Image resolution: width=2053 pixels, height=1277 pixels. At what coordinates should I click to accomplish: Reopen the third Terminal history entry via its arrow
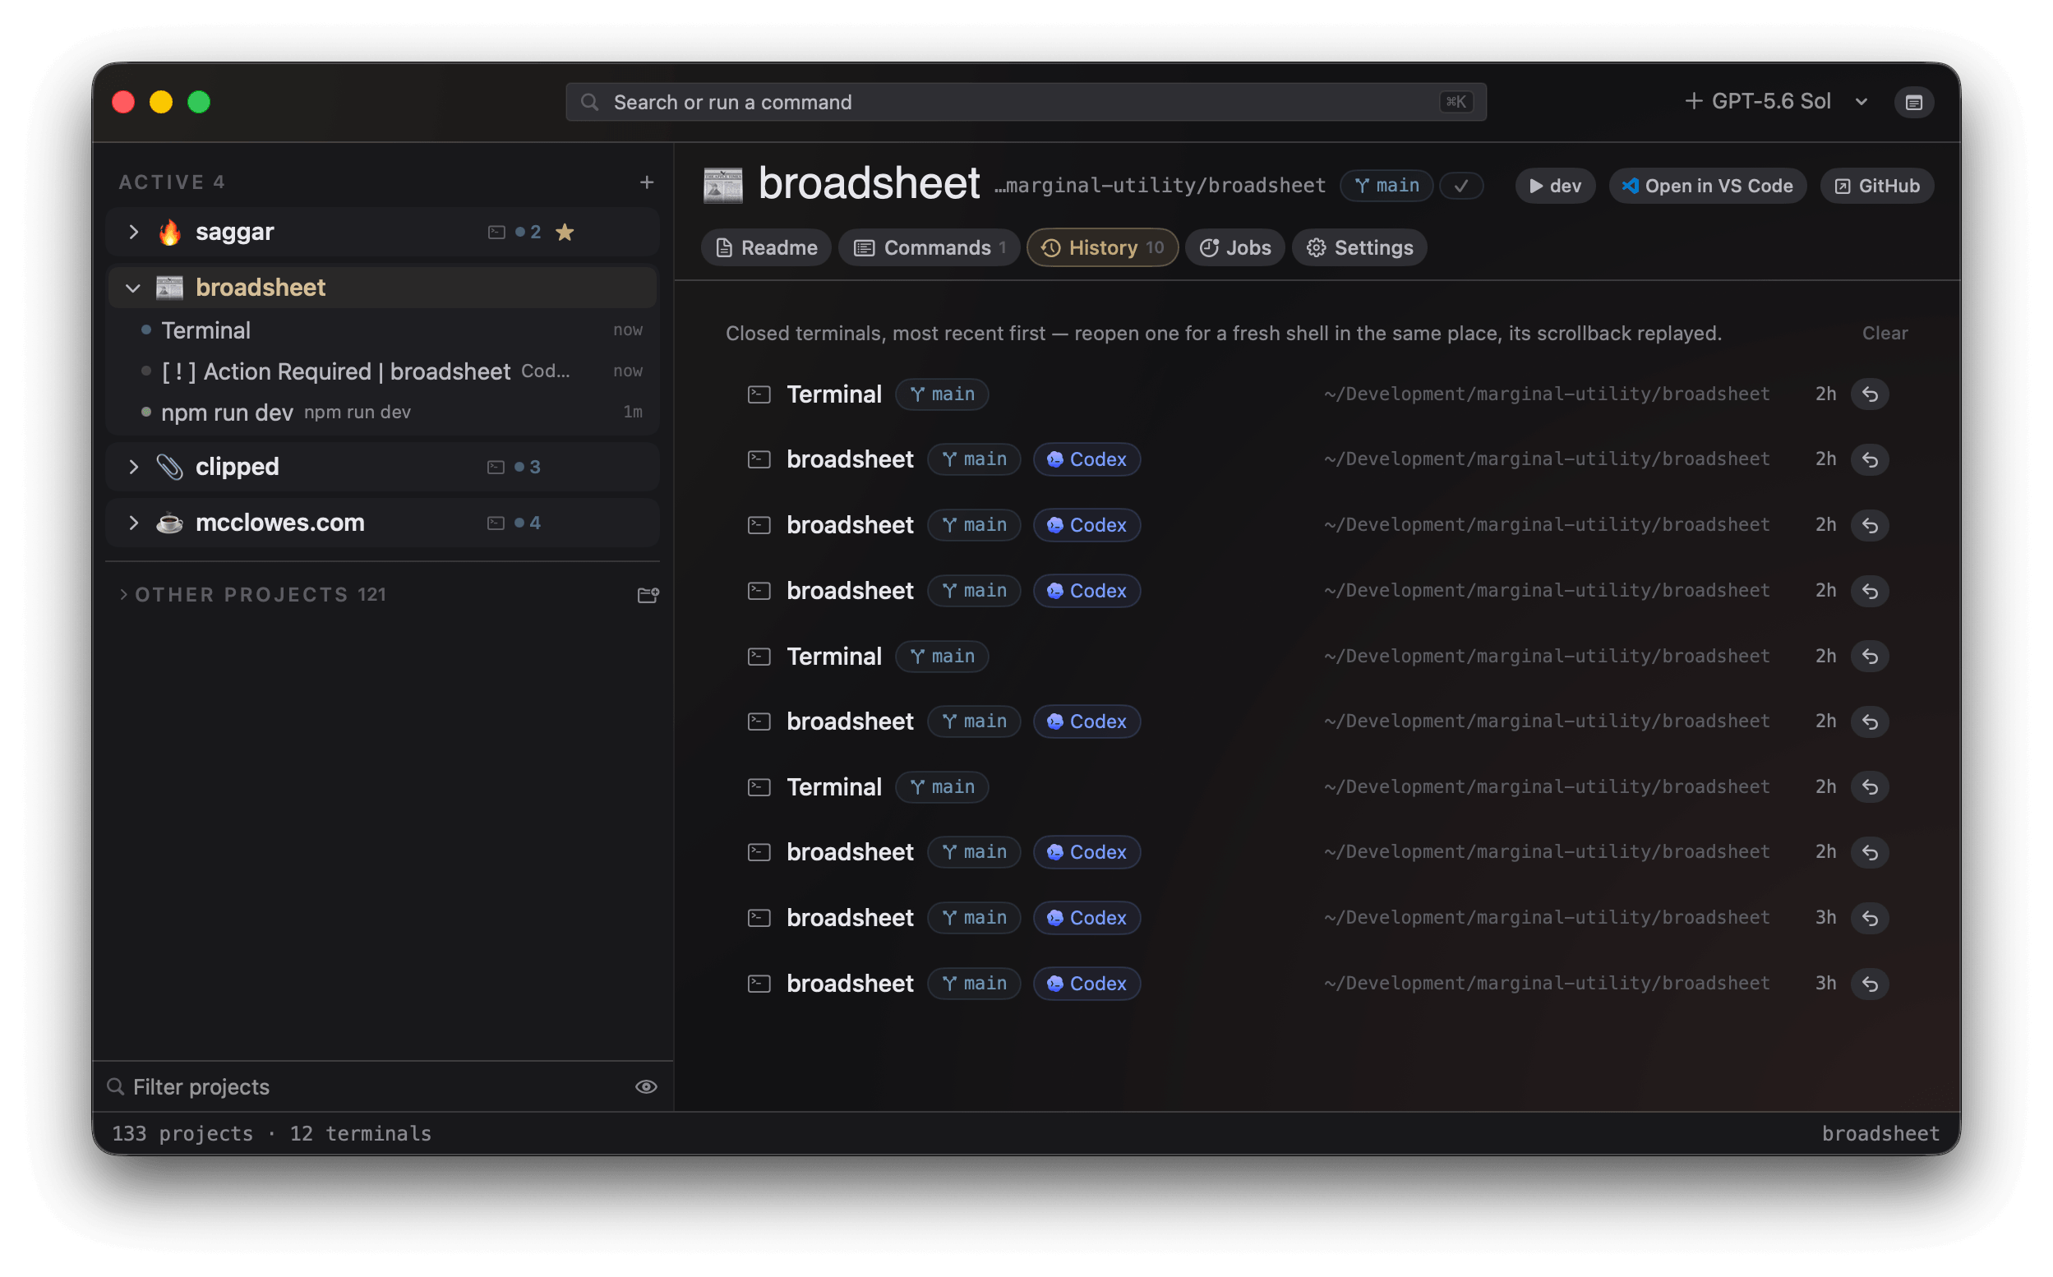click(x=1871, y=787)
